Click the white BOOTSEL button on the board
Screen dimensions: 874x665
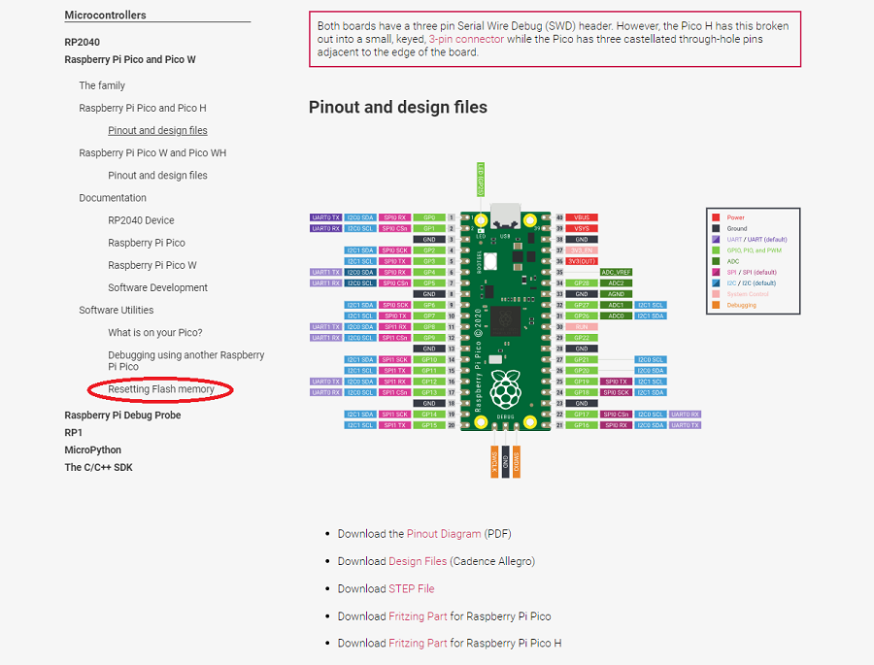click(489, 261)
